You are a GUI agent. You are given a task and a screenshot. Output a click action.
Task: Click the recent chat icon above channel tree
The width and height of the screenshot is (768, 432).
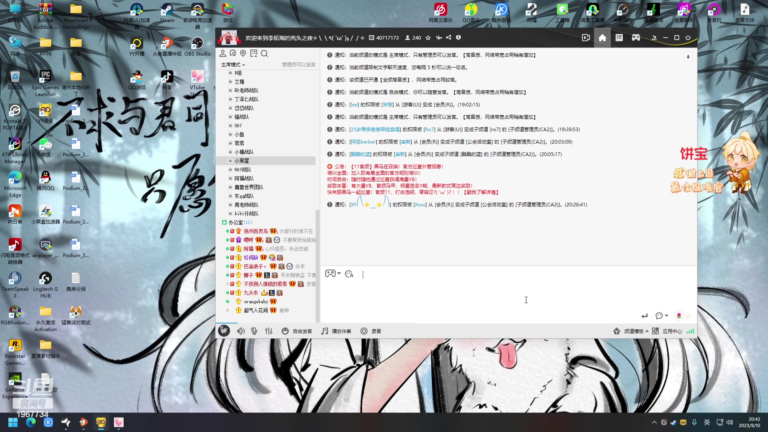point(233,53)
